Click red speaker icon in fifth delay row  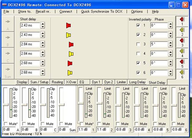70,63
